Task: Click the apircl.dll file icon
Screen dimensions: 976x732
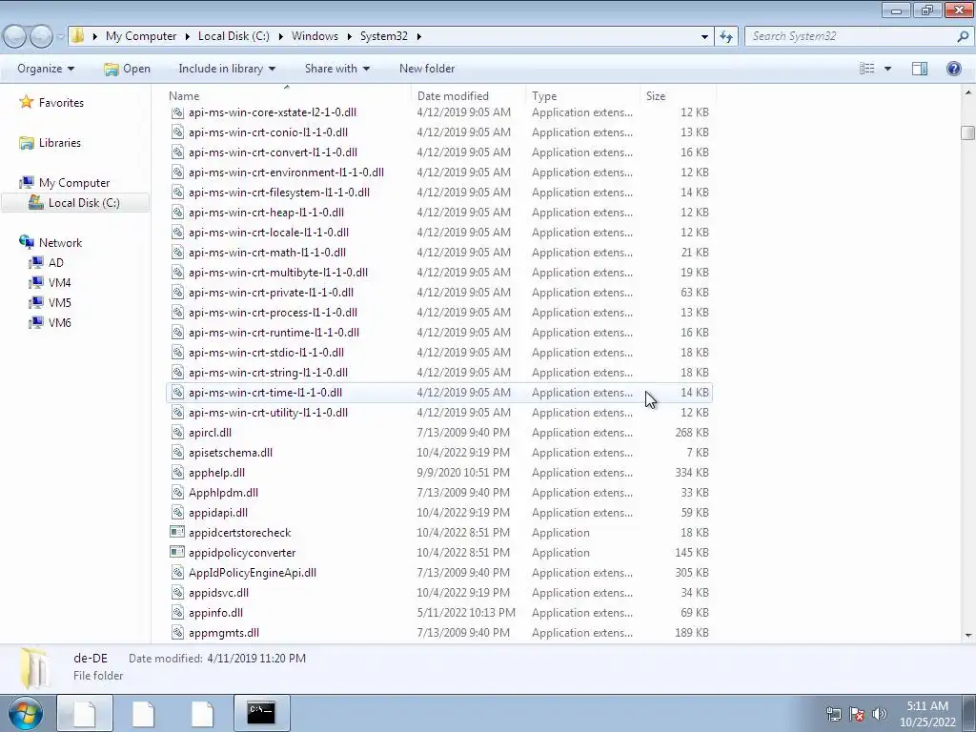Action: [177, 433]
